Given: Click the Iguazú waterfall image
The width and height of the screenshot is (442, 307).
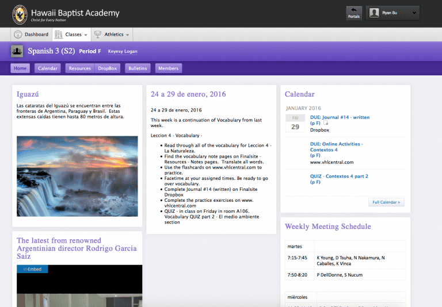Looking at the screenshot, I should [x=77, y=176].
